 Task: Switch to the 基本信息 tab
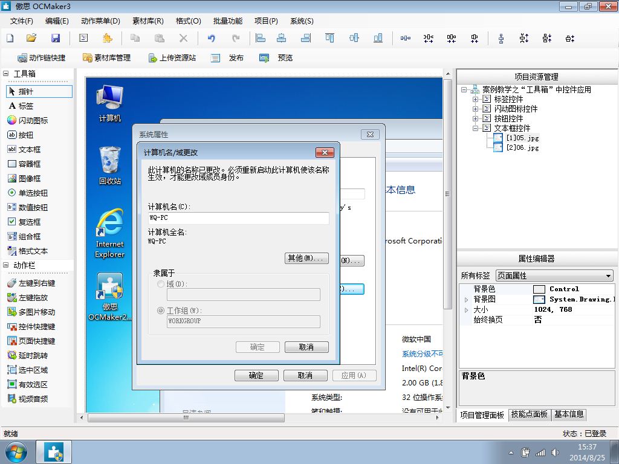[569, 414]
